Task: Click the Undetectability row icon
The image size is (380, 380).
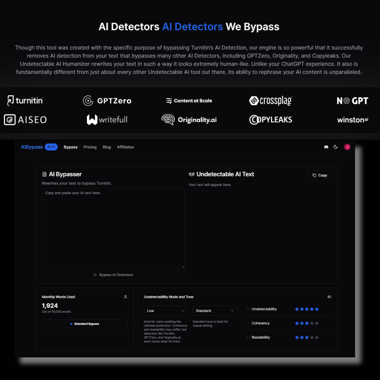Action: pos(248,309)
